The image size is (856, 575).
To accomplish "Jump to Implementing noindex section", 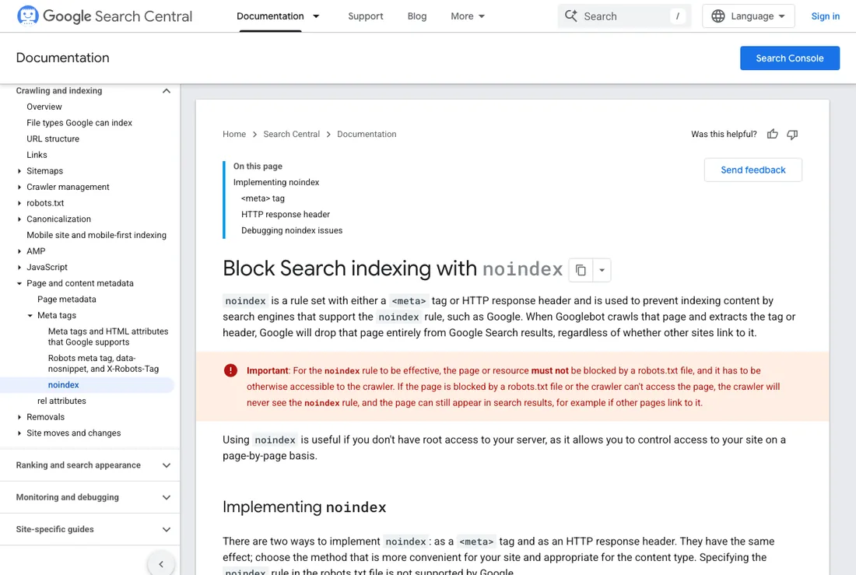I will pos(276,182).
